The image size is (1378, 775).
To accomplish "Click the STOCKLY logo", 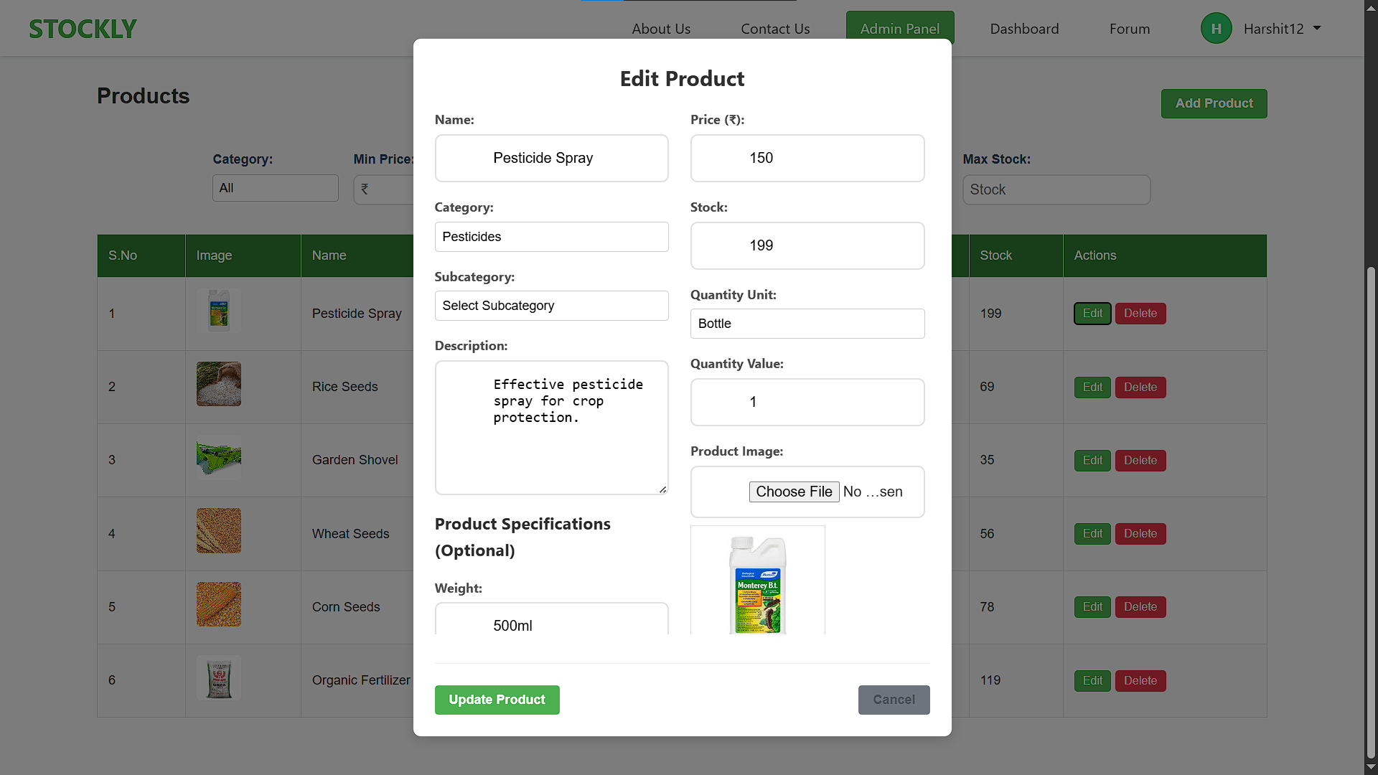I will pos(83,29).
